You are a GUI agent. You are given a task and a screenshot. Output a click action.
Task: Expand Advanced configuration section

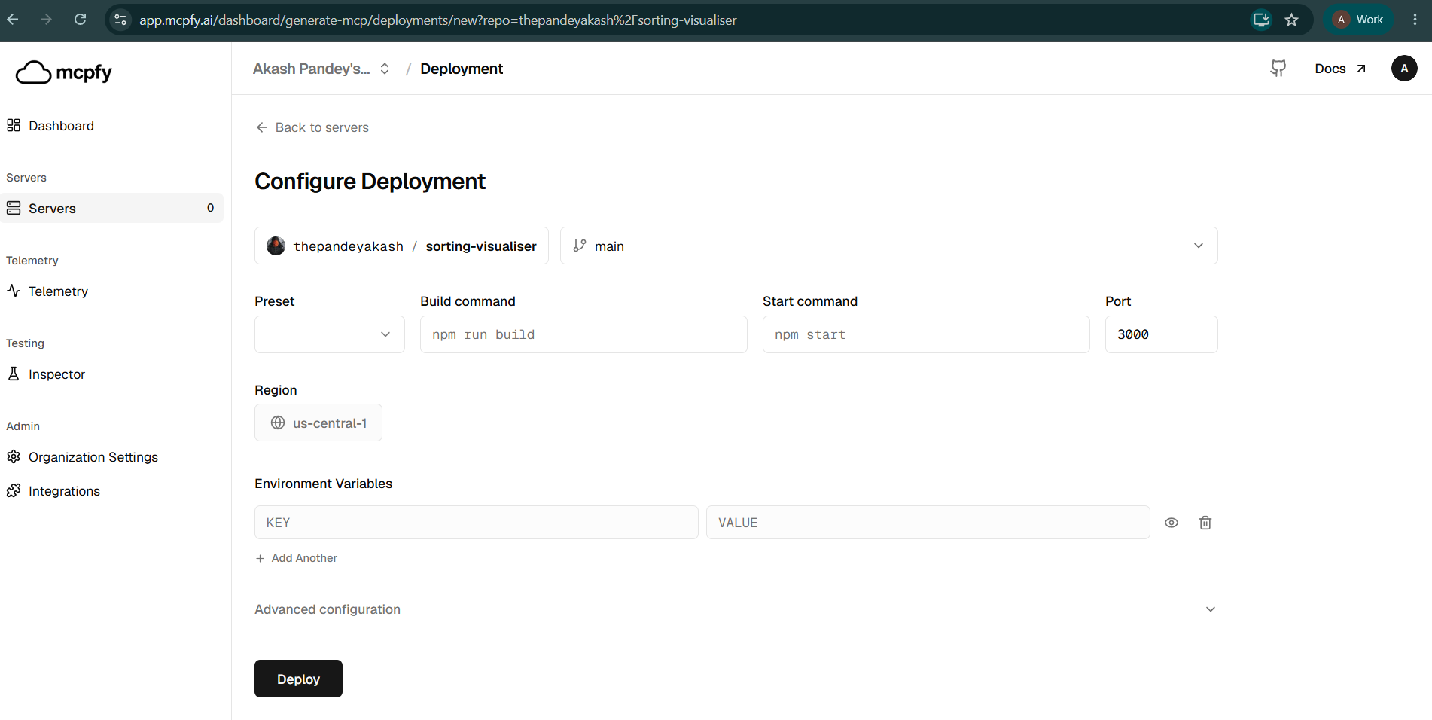point(736,609)
